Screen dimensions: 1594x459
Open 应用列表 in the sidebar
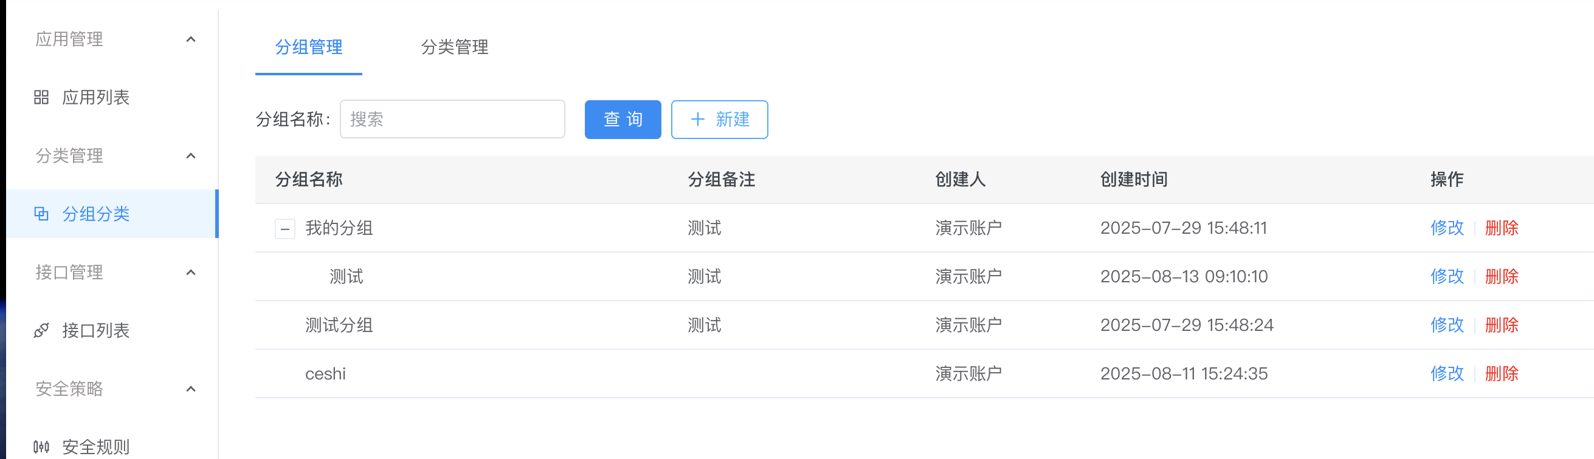pos(95,98)
